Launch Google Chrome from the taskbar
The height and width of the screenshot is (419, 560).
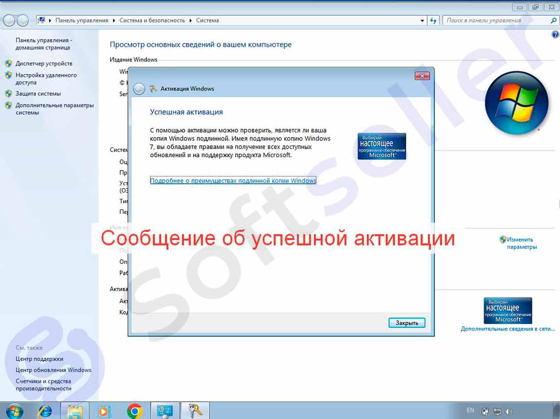135,411
